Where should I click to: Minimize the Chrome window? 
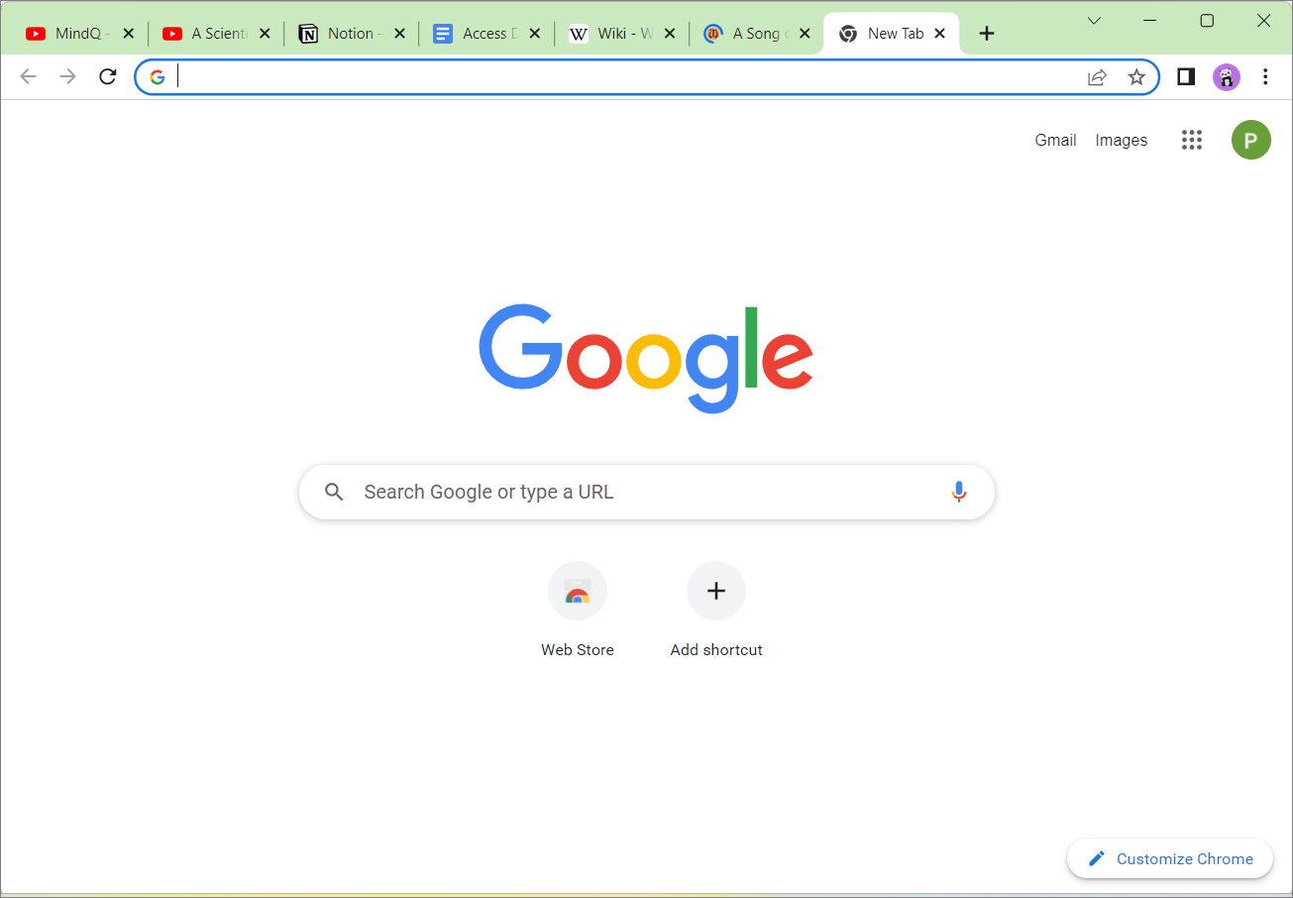[x=1150, y=21]
